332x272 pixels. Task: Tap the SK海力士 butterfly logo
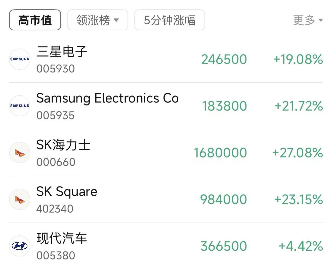point(20,152)
